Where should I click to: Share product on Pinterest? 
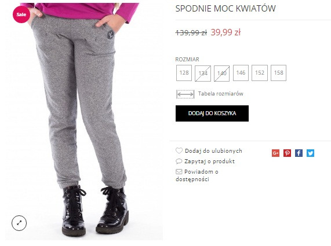coord(287,153)
